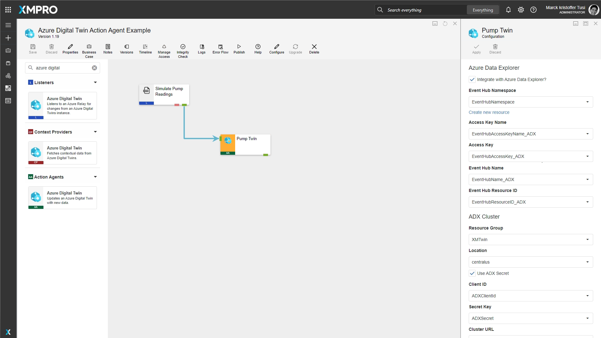Uncheck Integrate with Azure Data Explorer
Screen dimensions: 601x338
click(x=472, y=79)
